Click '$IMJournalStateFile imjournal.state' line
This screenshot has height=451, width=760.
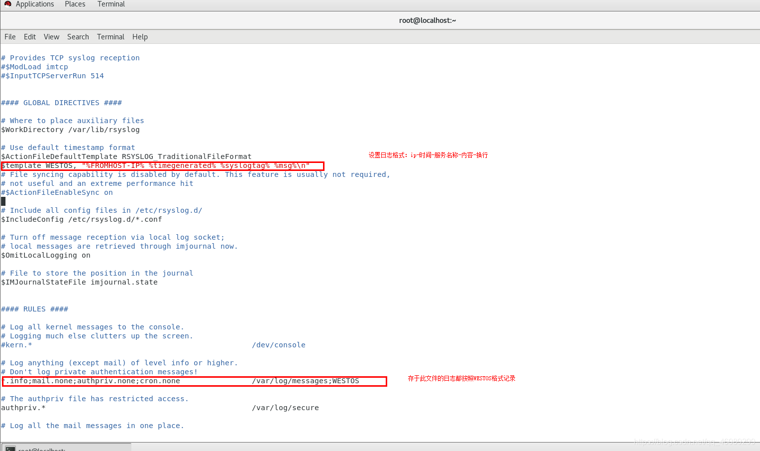pos(79,282)
